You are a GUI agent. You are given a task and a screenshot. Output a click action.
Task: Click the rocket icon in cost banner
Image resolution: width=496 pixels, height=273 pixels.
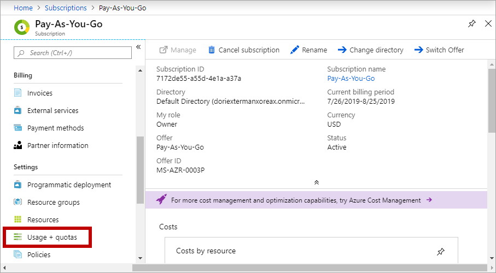[x=161, y=199]
